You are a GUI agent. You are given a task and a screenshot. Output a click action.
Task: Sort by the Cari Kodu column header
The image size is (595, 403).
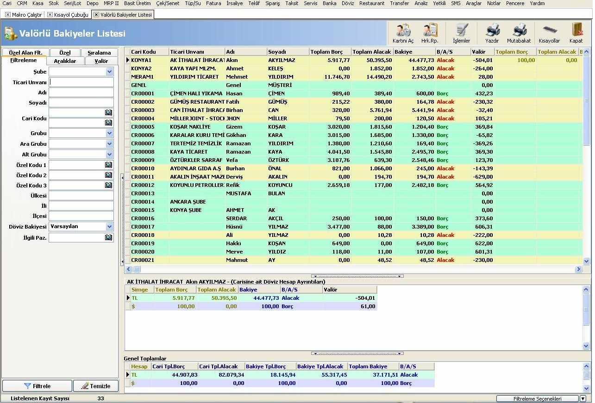point(149,52)
